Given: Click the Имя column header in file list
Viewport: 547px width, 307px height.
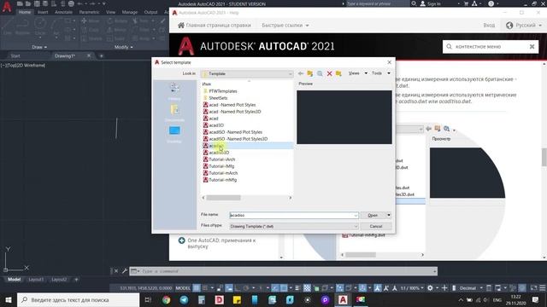Looking at the screenshot, I should [207, 84].
